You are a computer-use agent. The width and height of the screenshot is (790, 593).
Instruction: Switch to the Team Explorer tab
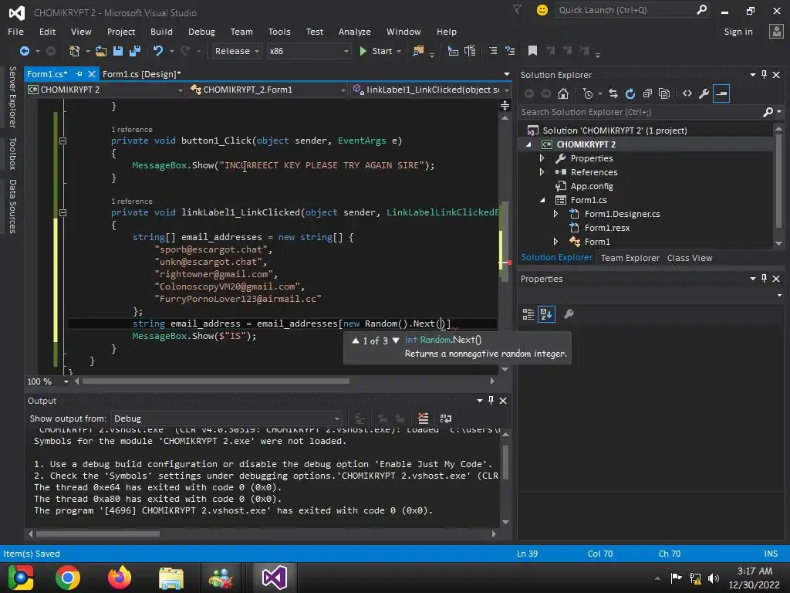[630, 258]
